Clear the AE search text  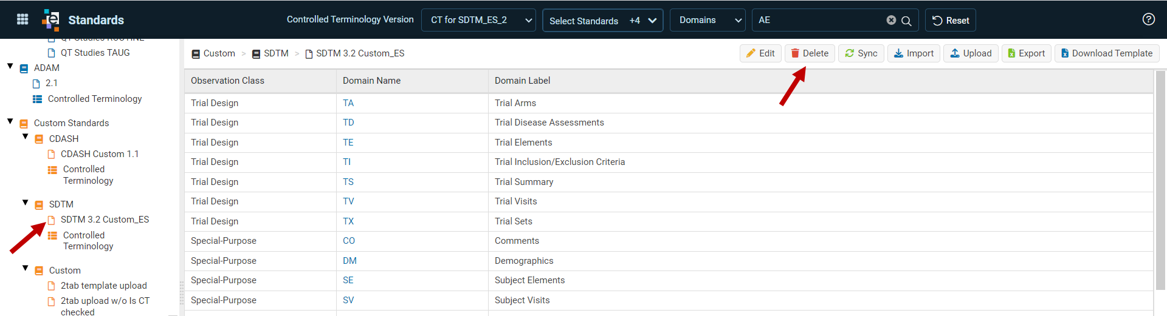point(891,20)
